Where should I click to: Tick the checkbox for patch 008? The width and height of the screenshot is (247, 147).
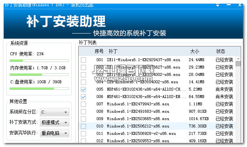click(x=83, y=112)
